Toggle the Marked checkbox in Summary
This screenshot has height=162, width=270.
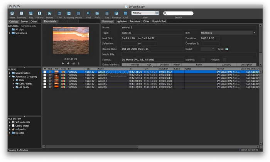pyautogui.click(x=203, y=60)
